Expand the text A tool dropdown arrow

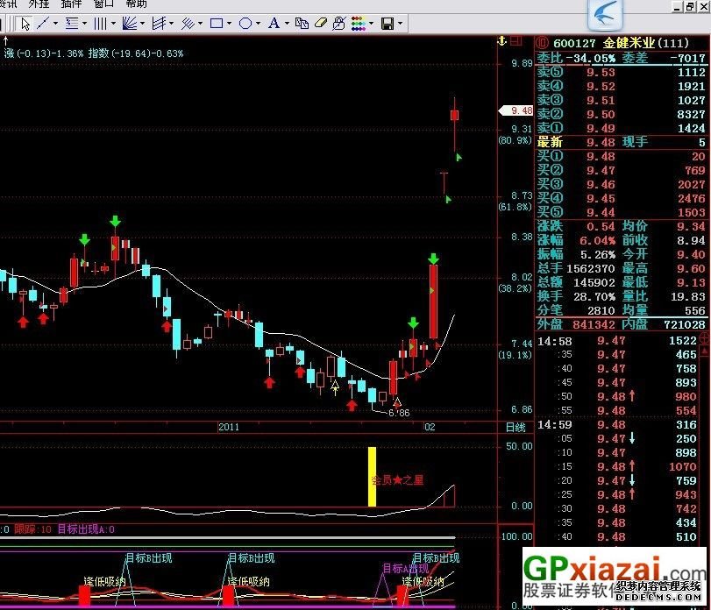point(287,24)
